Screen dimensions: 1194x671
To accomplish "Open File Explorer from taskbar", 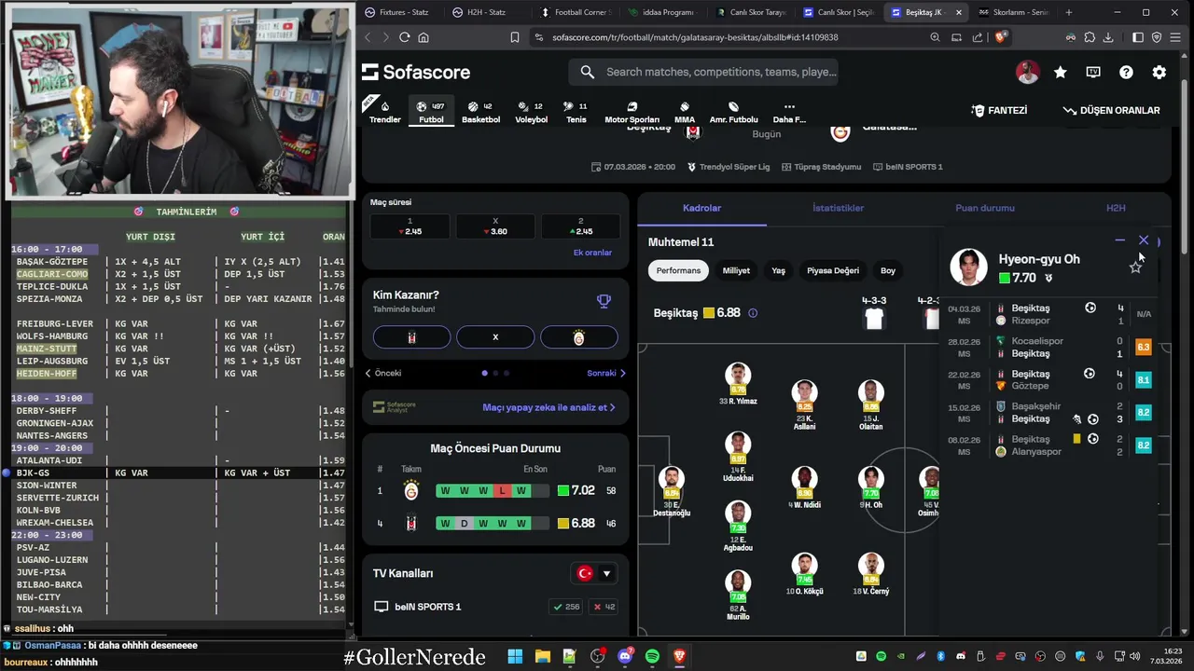I will (542, 656).
